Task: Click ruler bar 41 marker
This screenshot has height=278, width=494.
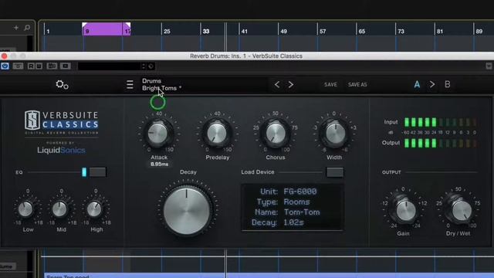Action: pos(244,32)
